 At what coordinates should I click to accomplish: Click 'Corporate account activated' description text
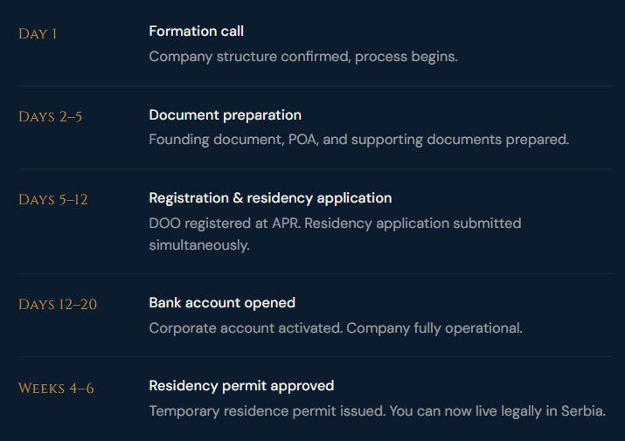coord(245,328)
